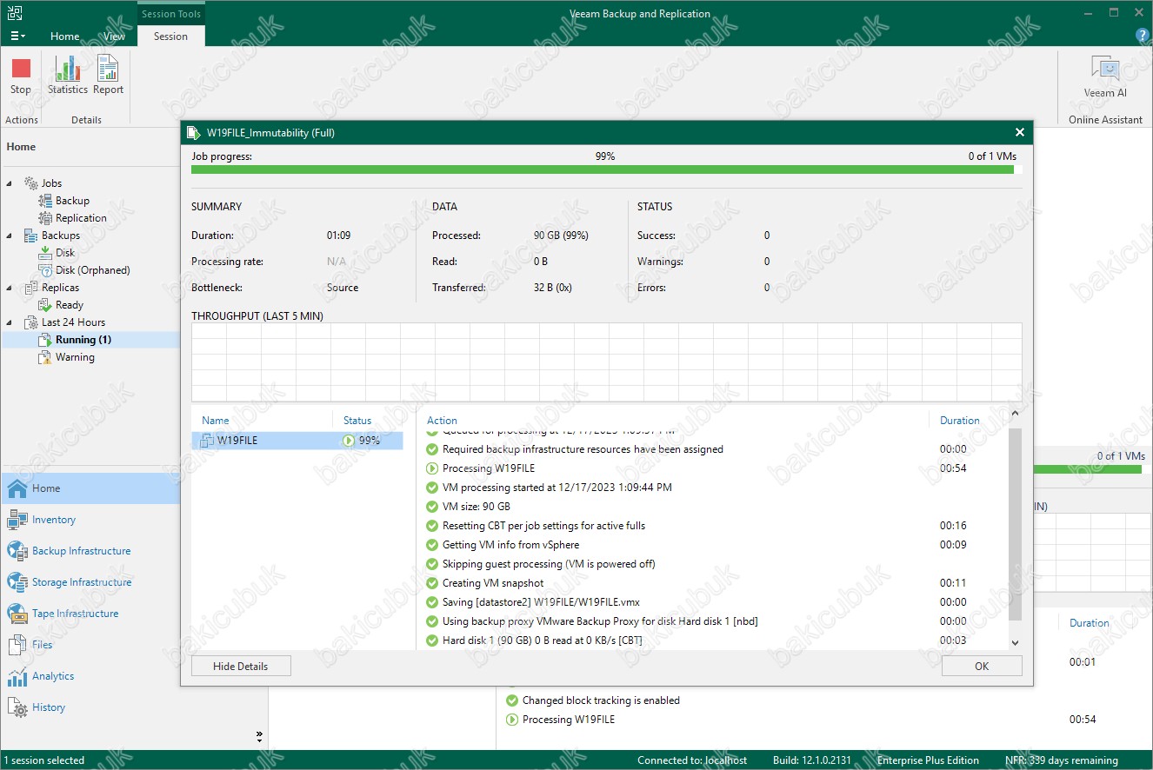Click 'Connected to: localhost' status text
The width and height of the screenshot is (1153, 770).
(692, 760)
